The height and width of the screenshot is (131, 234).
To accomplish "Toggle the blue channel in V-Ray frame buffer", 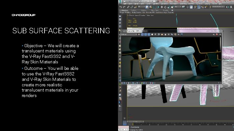I will pyautogui.click(x=149, y=35).
